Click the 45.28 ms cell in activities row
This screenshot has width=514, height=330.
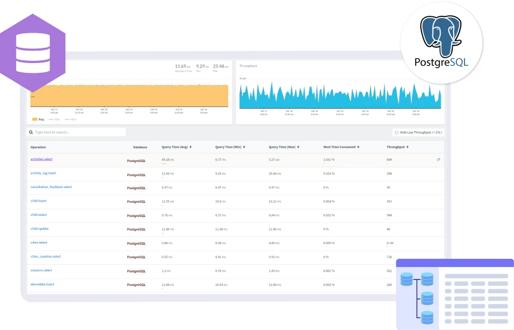tap(168, 160)
